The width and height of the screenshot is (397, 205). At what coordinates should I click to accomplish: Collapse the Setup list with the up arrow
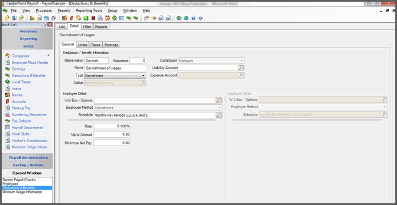(x=48, y=55)
